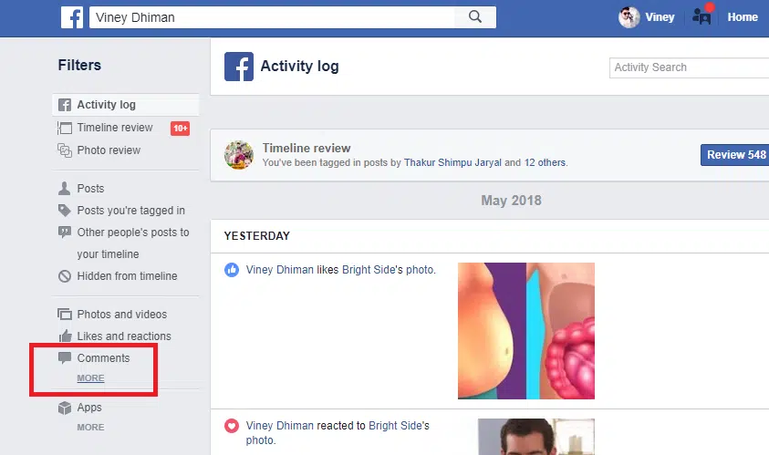The height and width of the screenshot is (455, 769).
Task: Select Activity log filter
Action: (x=126, y=105)
